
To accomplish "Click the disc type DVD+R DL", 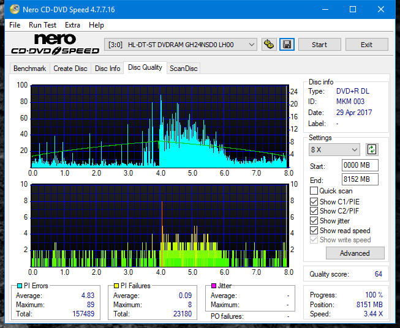I will coord(353,91).
